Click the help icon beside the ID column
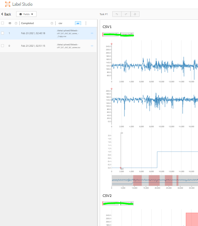The image size is (198, 226). pyautogui.click(x=16, y=23)
